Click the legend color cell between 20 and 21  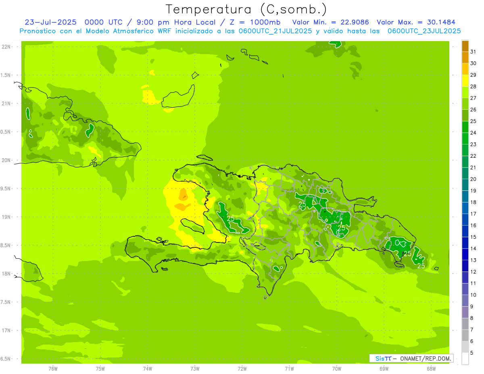click(465, 173)
